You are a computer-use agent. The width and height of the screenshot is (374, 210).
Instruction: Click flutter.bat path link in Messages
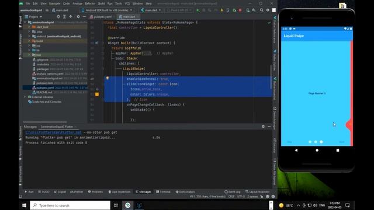(53, 132)
